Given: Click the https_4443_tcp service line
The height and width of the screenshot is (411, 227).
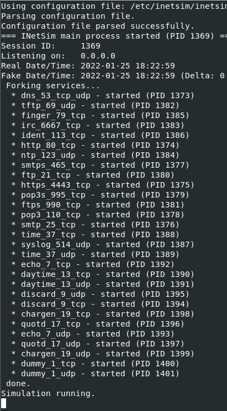Looking at the screenshot, I should click(x=103, y=185).
